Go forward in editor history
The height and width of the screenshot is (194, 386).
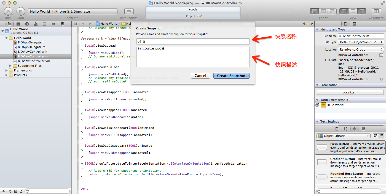tap(90, 24)
